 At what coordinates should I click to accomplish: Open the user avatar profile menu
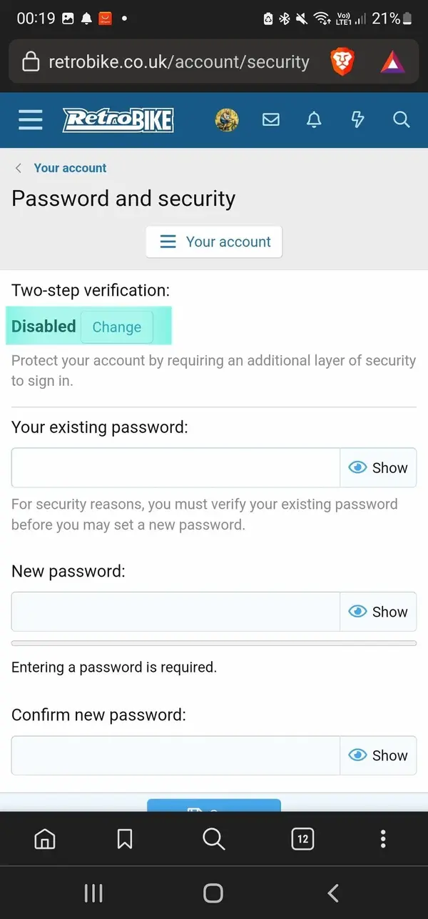click(x=227, y=120)
